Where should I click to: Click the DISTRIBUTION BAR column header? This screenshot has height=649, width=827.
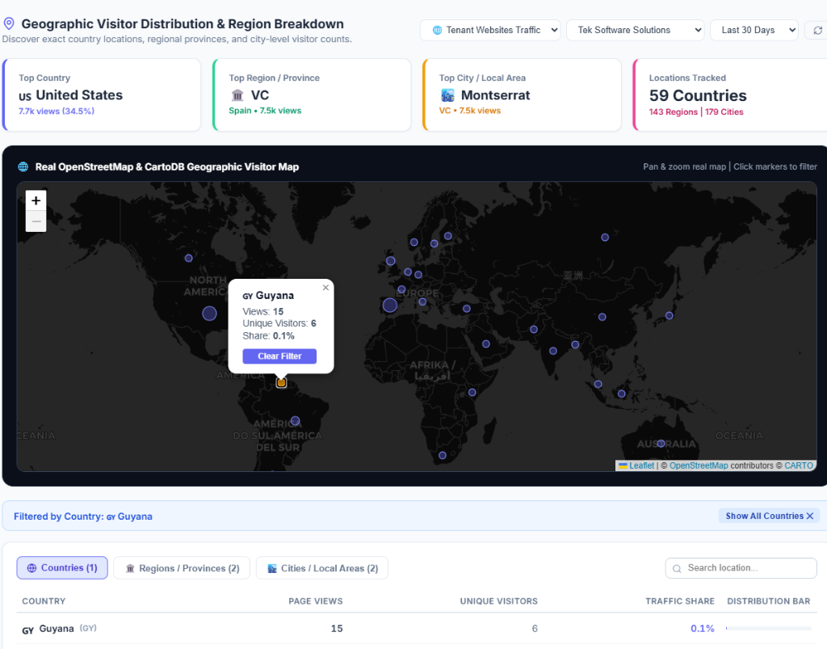(x=769, y=601)
